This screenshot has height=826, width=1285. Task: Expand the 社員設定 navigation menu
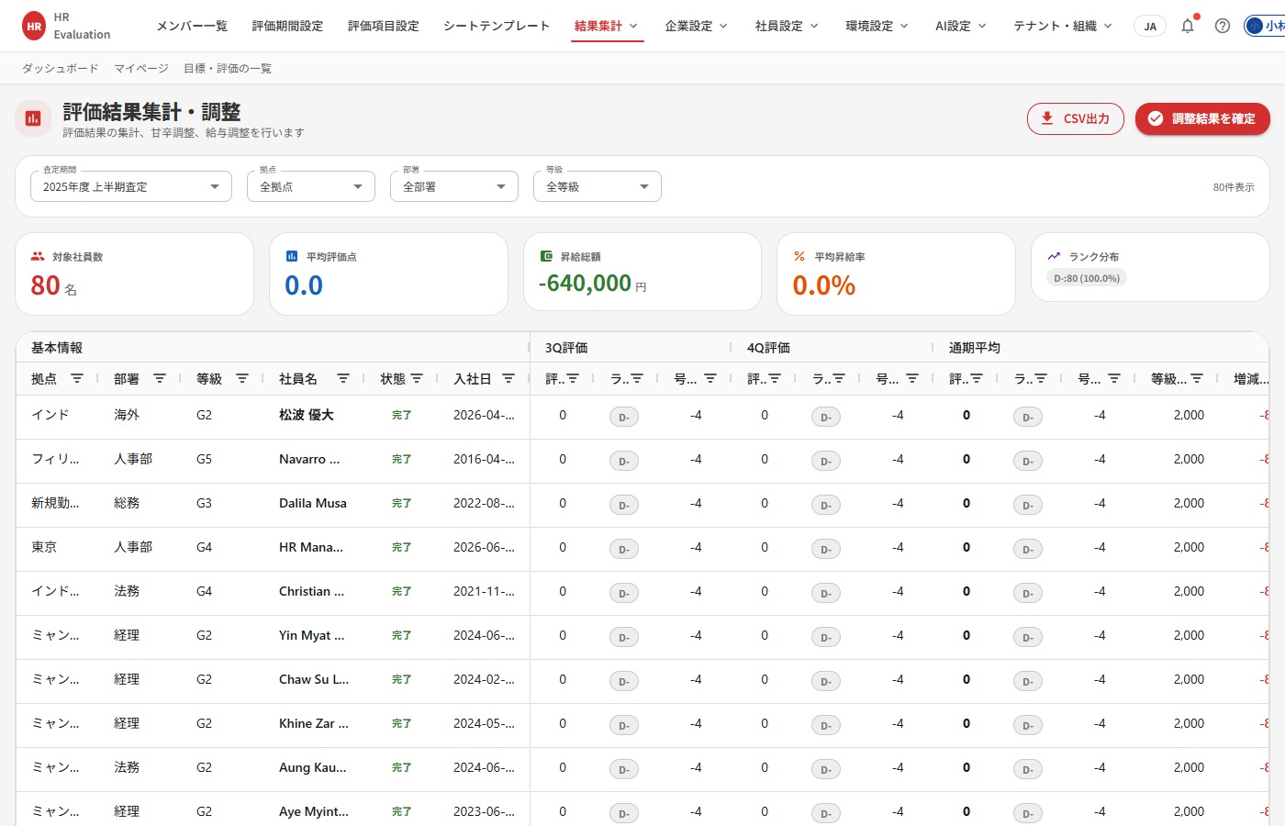pyautogui.click(x=787, y=26)
